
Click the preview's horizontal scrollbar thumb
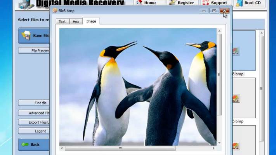pos(120,148)
